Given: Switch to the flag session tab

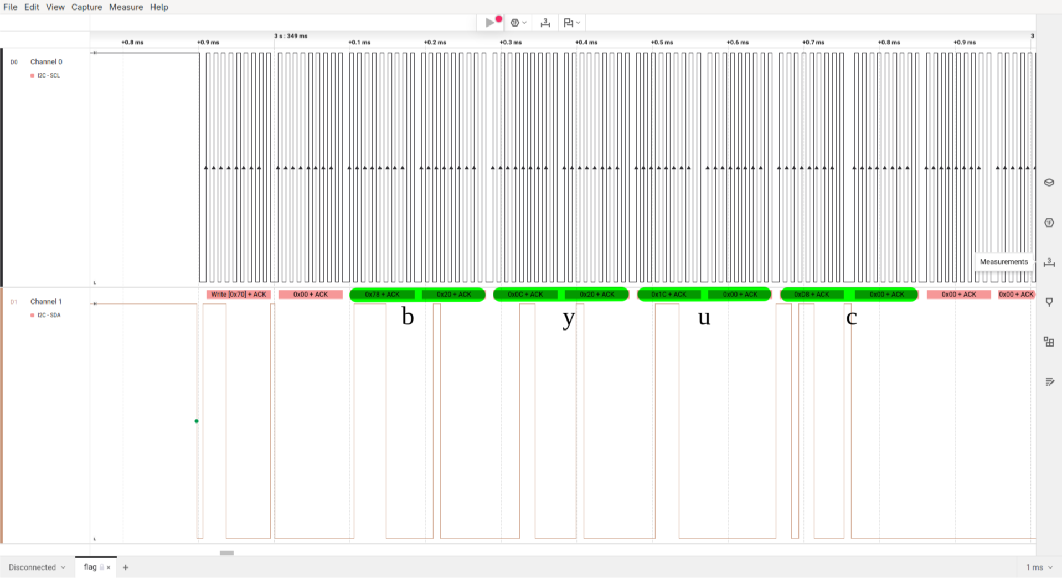Looking at the screenshot, I should [x=90, y=567].
